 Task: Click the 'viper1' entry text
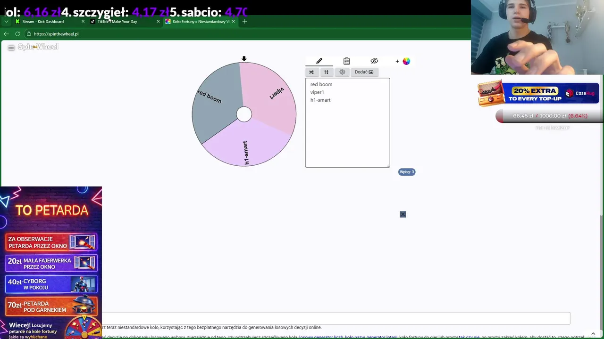tap(317, 92)
